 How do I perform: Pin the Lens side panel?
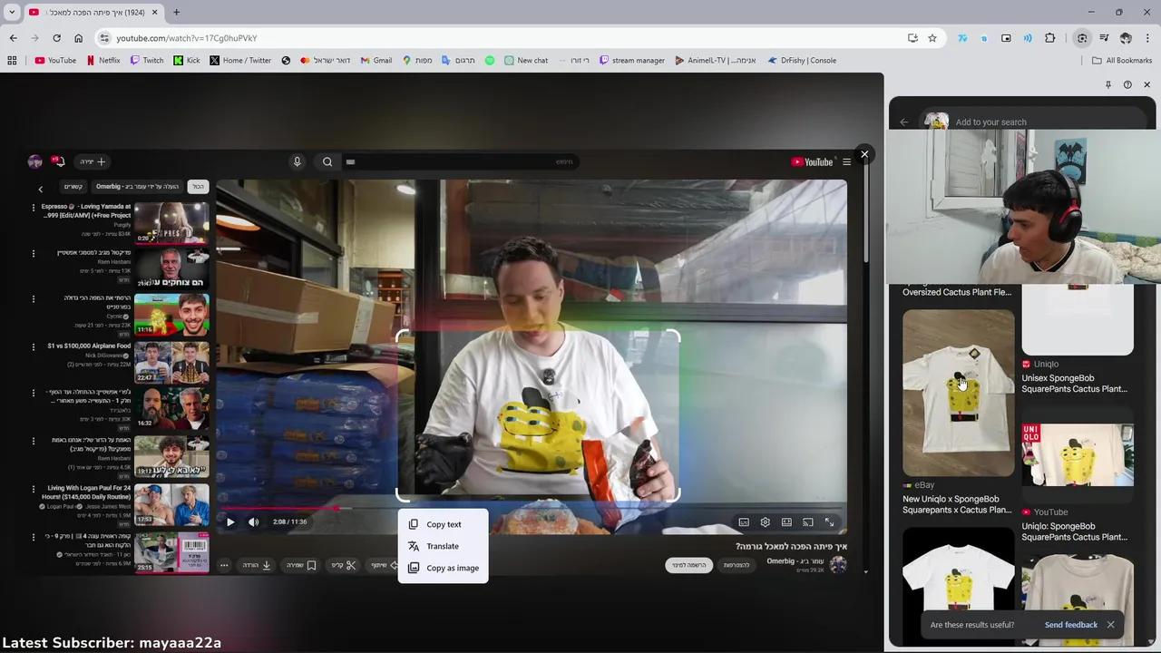click(1107, 84)
